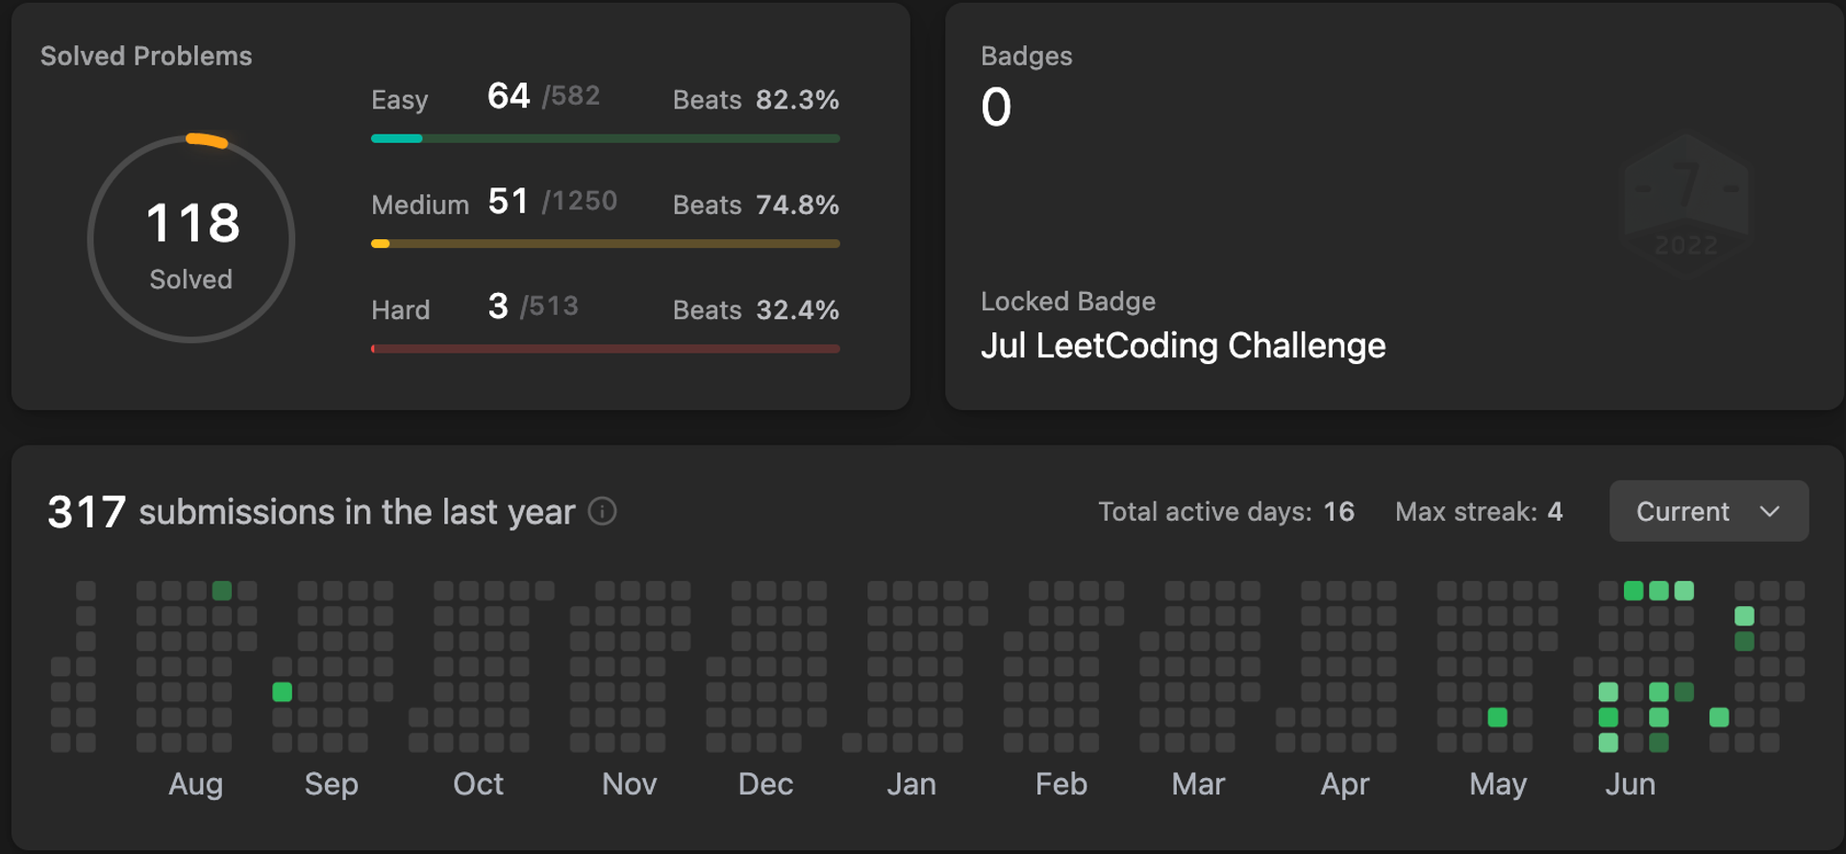Click the Medium progress bar
1846x854 pixels.
pos(604,243)
